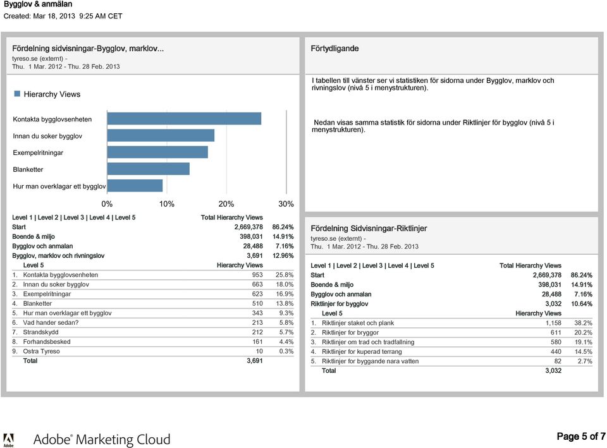Click the '343' views value
Image resolution: width=607 pixels, height=448 pixels.
pos(257,313)
